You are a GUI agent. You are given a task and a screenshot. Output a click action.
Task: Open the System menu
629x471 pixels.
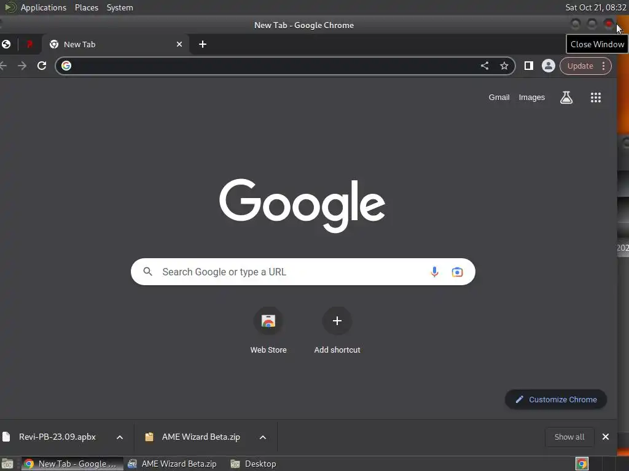tap(120, 7)
